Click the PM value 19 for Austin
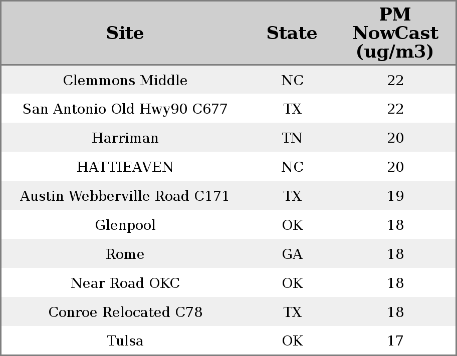Image resolution: width=457 pixels, height=356 pixels. [x=395, y=196]
